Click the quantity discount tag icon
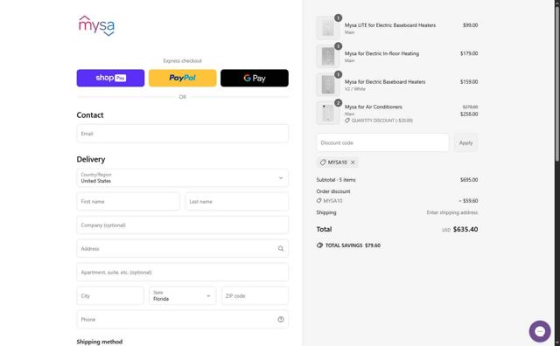The height and width of the screenshot is (346, 560). click(x=347, y=121)
